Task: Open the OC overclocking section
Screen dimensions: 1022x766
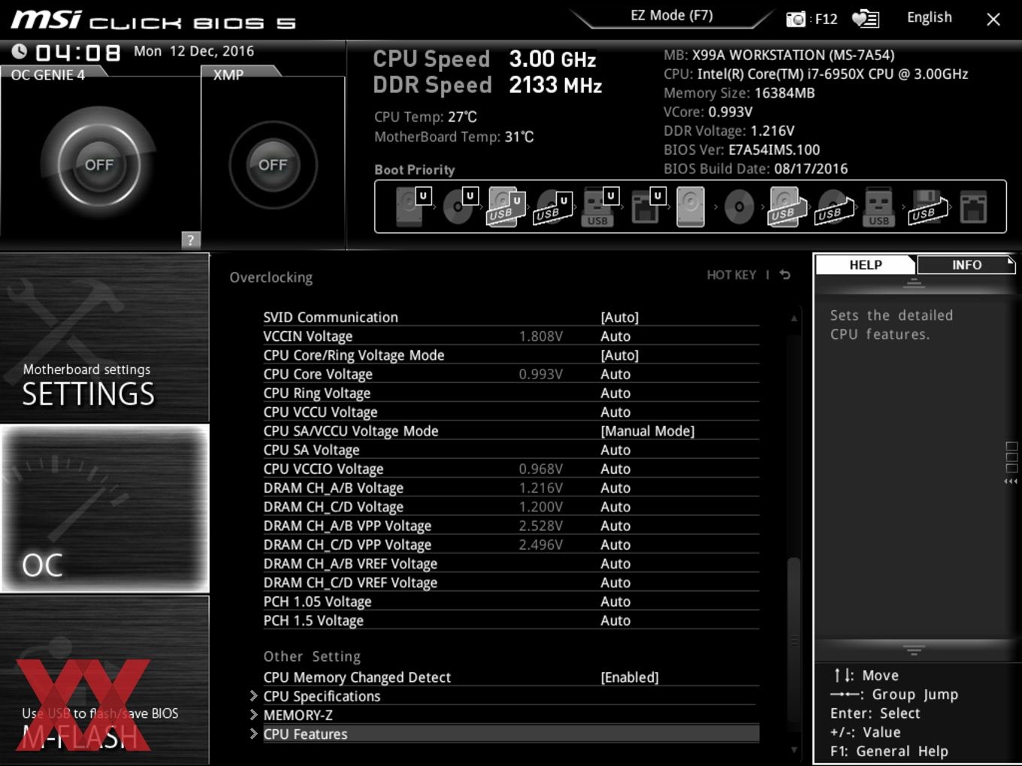Action: click(x=104, y=509)
